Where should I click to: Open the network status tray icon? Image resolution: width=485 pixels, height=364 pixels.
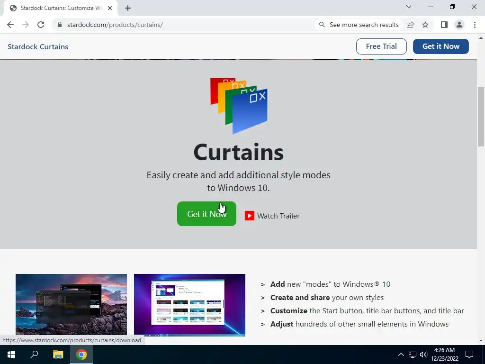click(x=413, y=355)
